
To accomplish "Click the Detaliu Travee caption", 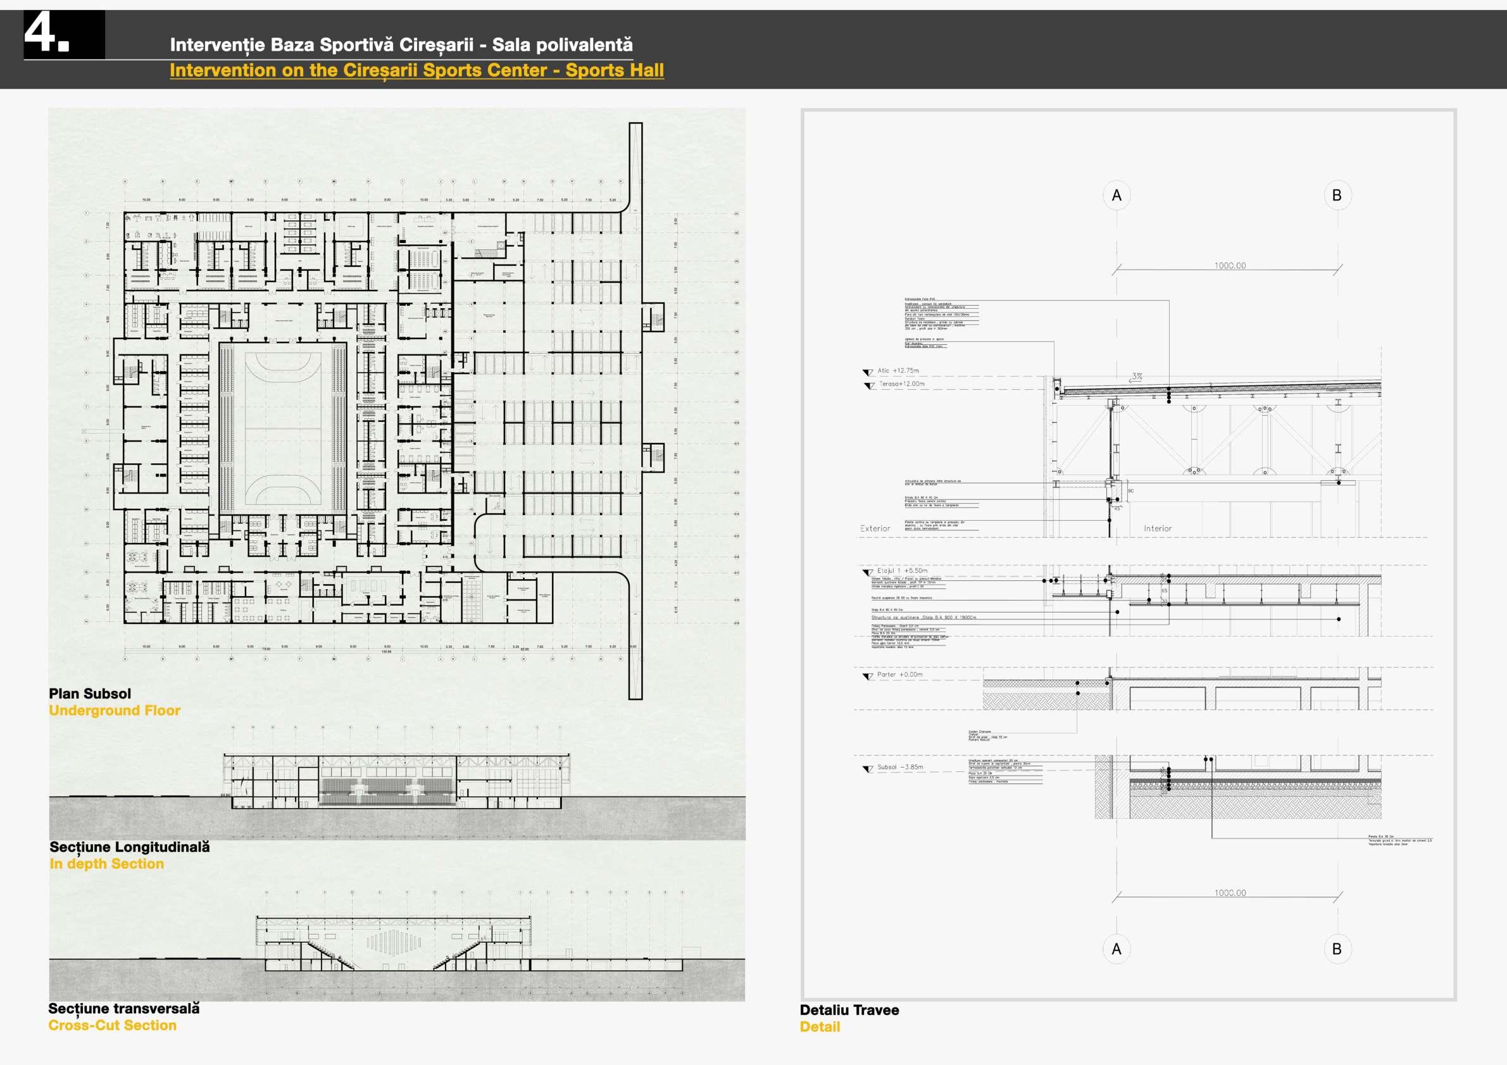I will click(x=849, y=1010).
